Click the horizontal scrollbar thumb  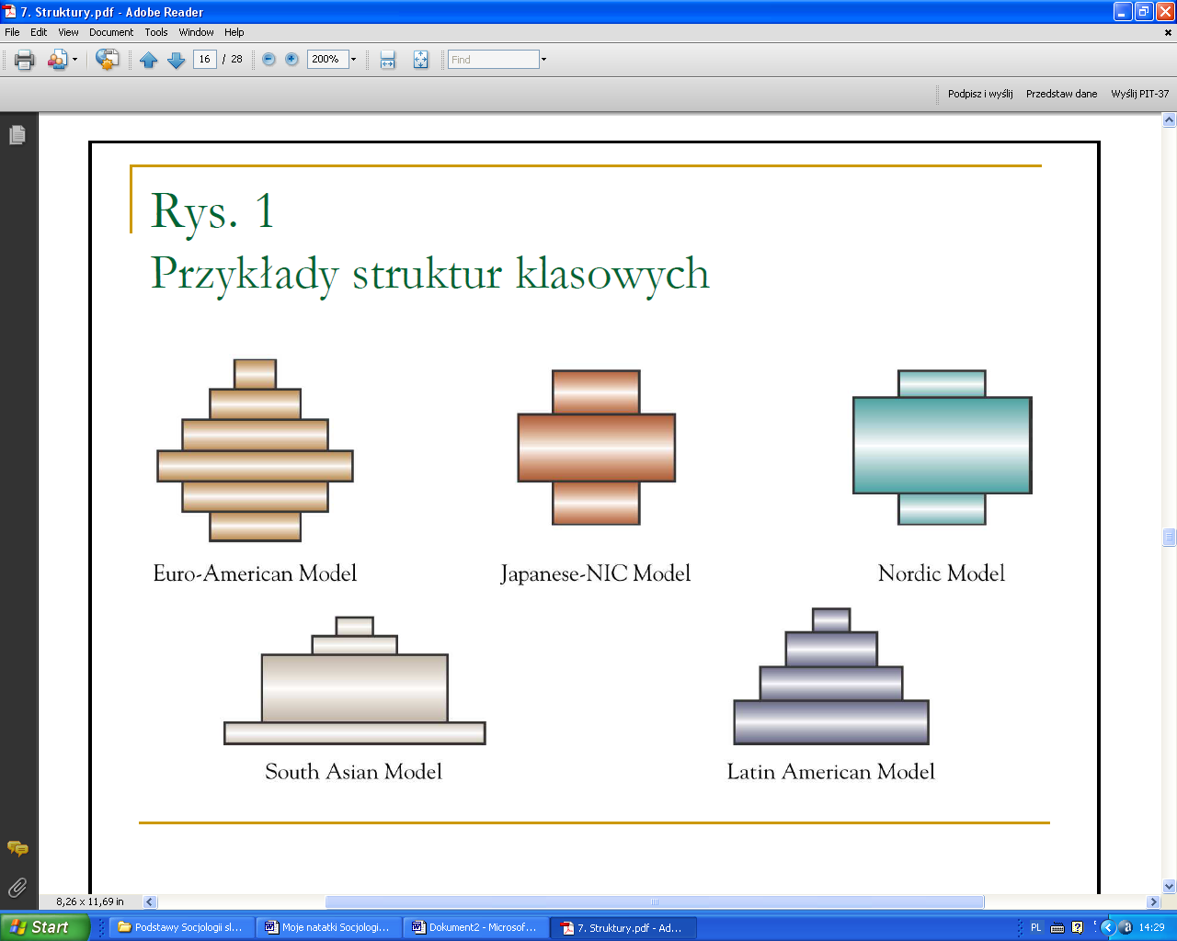(655, 902)
